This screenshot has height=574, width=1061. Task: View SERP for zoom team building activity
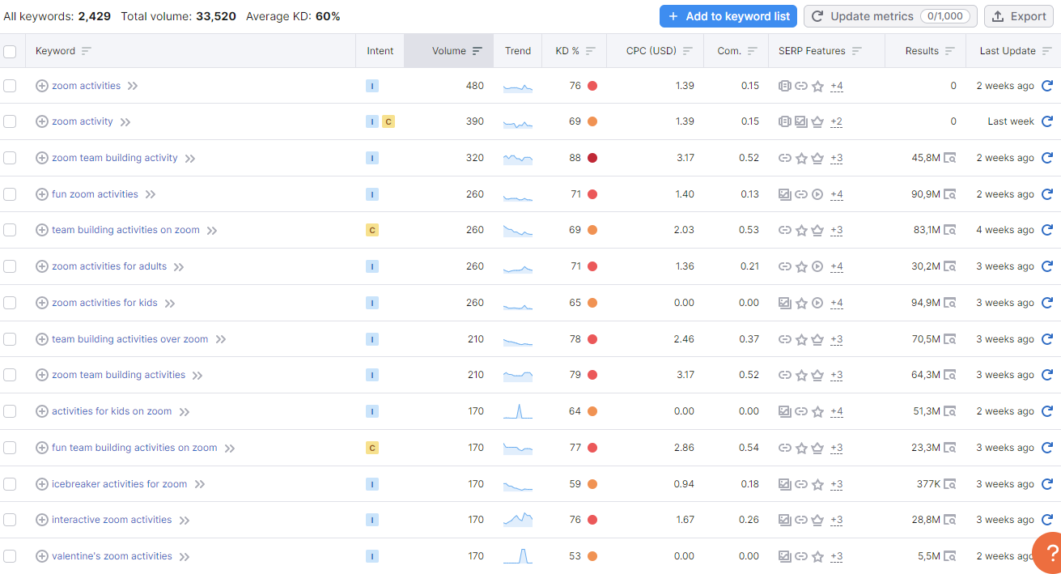click(x=950, y=158)
